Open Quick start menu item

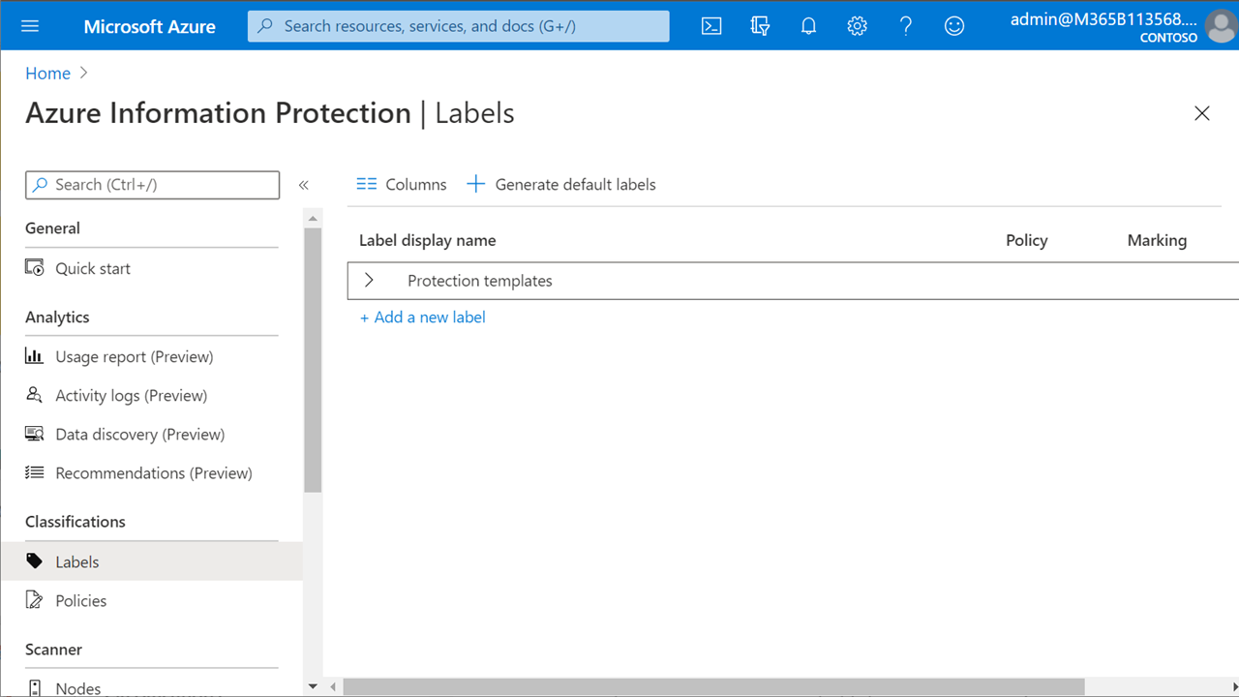tap(93, 268)
